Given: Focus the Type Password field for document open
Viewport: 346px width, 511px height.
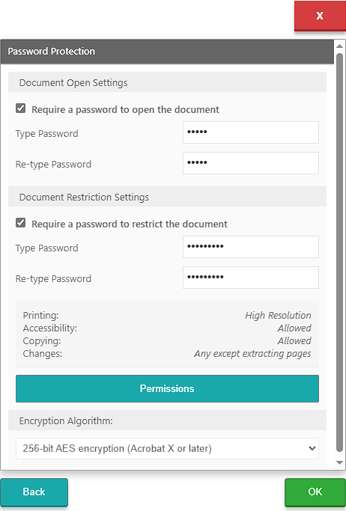Looking at the screenshot, I should [x=251, y=132].
